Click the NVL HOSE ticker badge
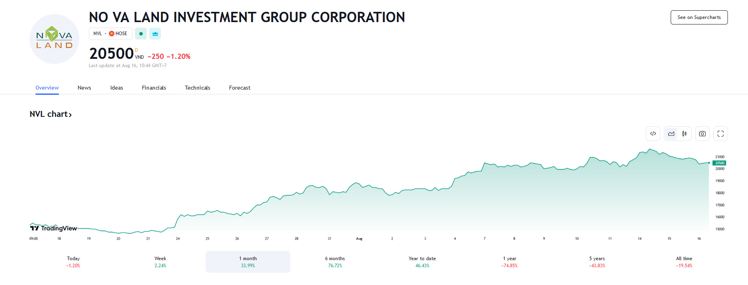The image size is (748, 285). tap(110, 34)
